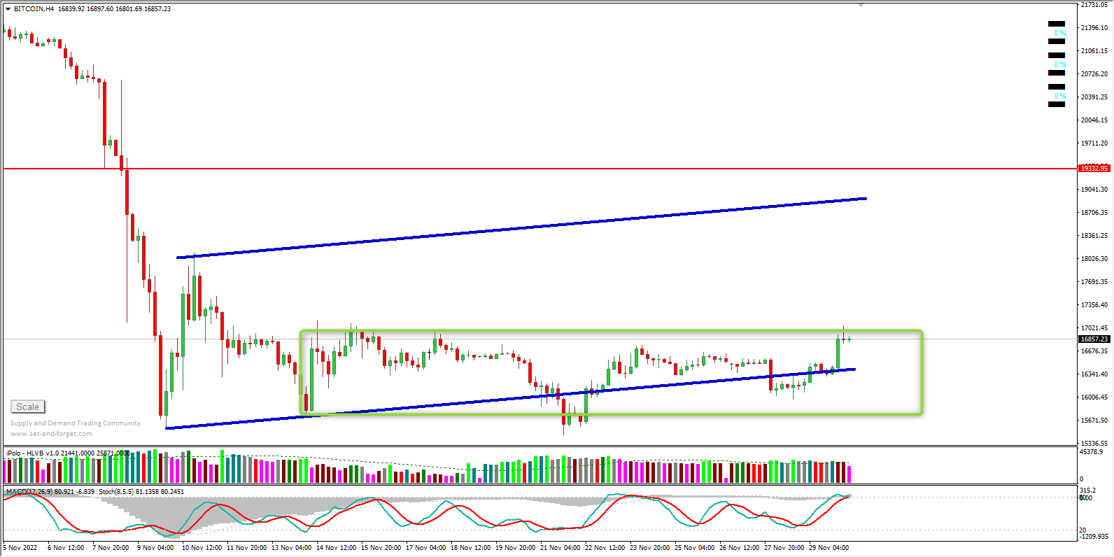Click the 25 Nov 04:00 time label

(x=694, y=548)
